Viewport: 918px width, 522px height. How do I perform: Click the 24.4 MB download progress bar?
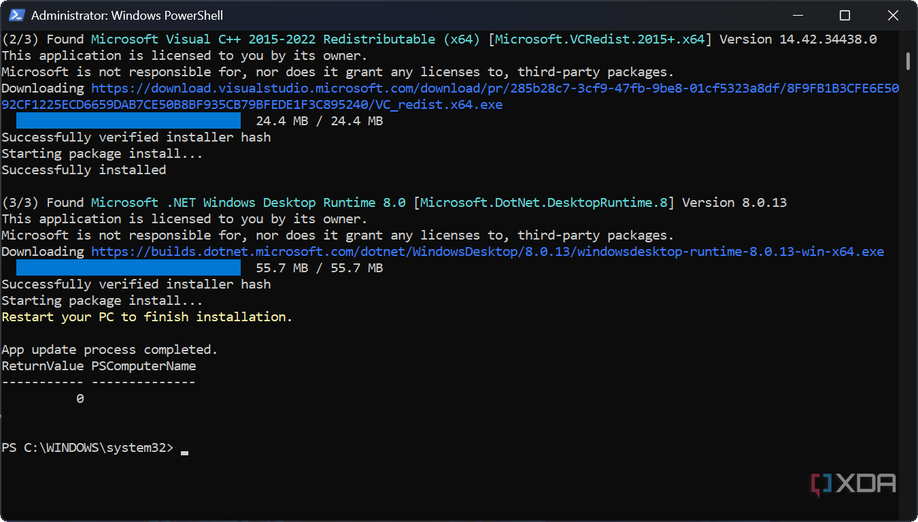click(x=129, y=120)
